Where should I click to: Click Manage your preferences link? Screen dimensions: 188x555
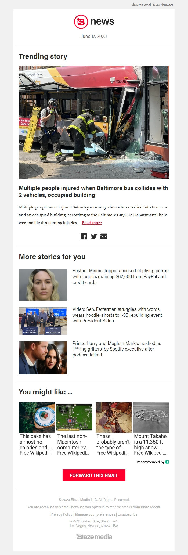[x=95, y=514]
